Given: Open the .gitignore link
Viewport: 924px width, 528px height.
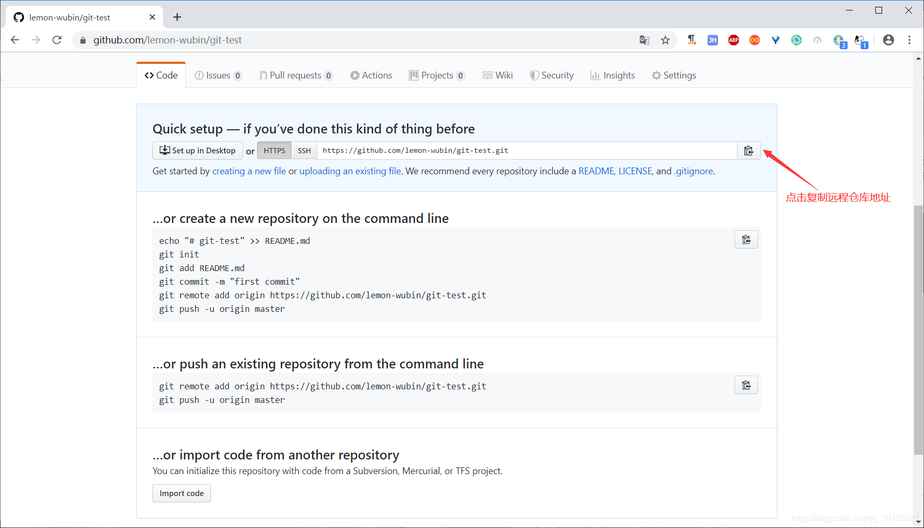Looking at the screenshot, I should pos(693,171).
